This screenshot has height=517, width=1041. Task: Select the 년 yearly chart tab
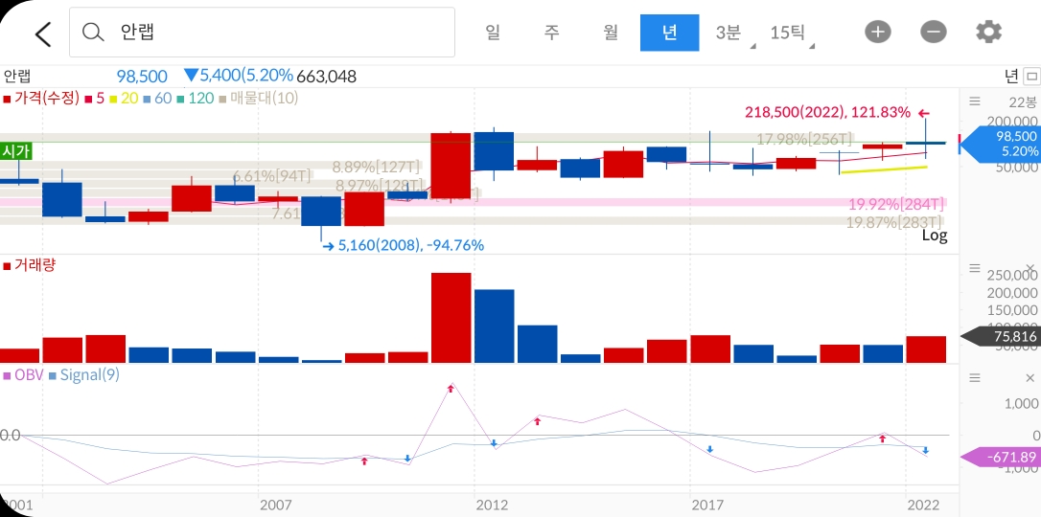(x=669, y=33)
